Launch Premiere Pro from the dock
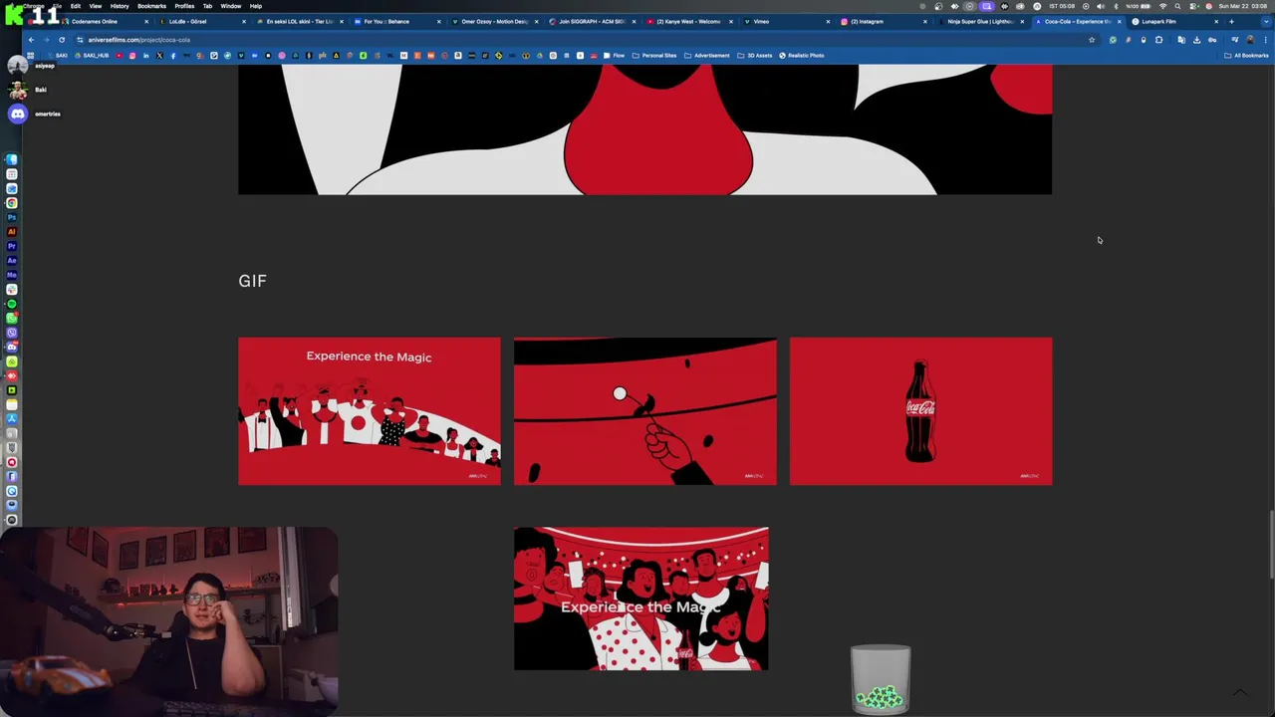 (x=12, y=246)
